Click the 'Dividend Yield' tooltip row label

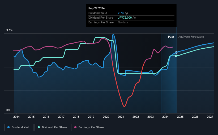pos(98,13)
